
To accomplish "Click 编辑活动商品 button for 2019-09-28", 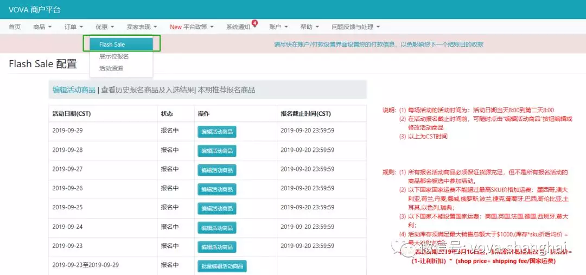I will pyautogui.click(x=216, y=151).
